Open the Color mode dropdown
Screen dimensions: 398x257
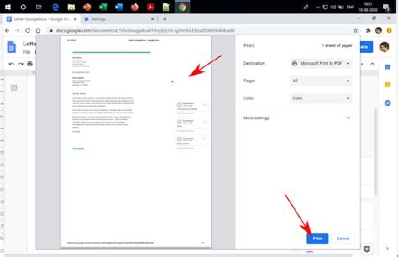click(x=321, y=98)
